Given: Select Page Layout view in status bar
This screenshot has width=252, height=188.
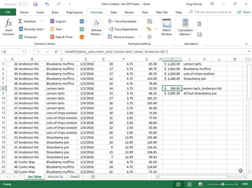Looking at the screenshot, I should pos(189,184).
